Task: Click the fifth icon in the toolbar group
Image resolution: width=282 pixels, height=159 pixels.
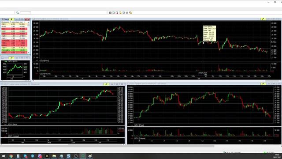Action: [x=123, y=13]
